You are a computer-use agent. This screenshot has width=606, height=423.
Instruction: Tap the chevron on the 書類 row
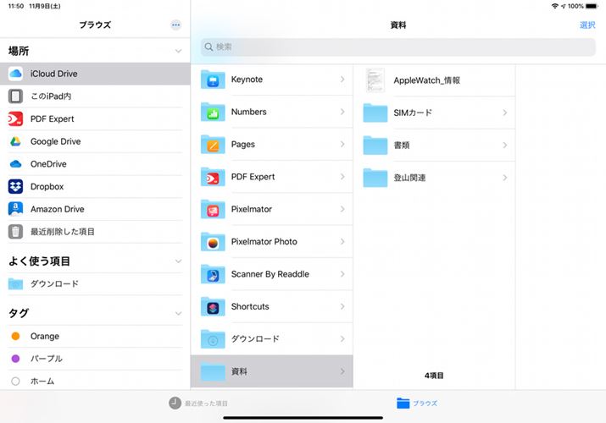coord(505,145)
